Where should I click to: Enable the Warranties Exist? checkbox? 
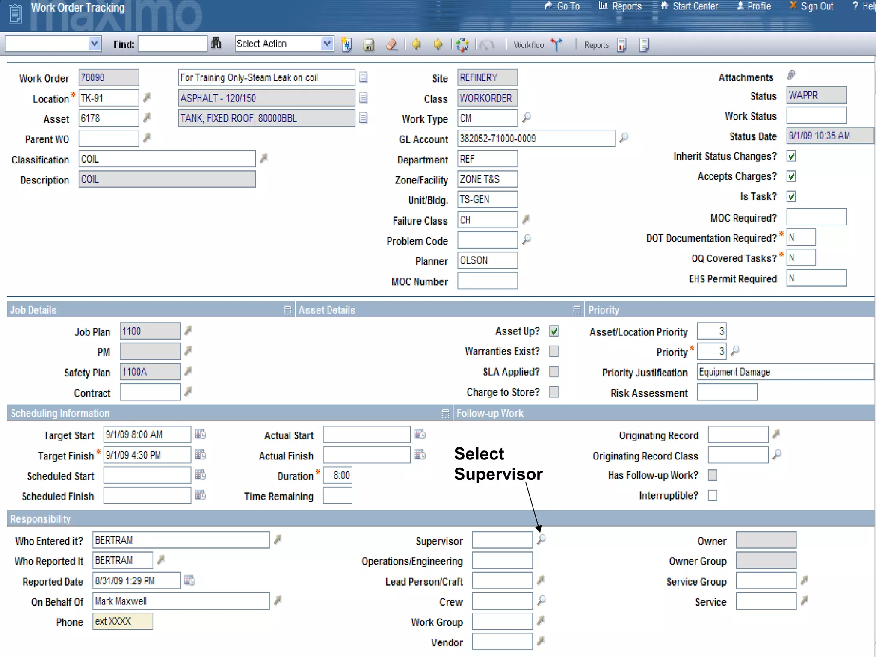tap(554, 351)
